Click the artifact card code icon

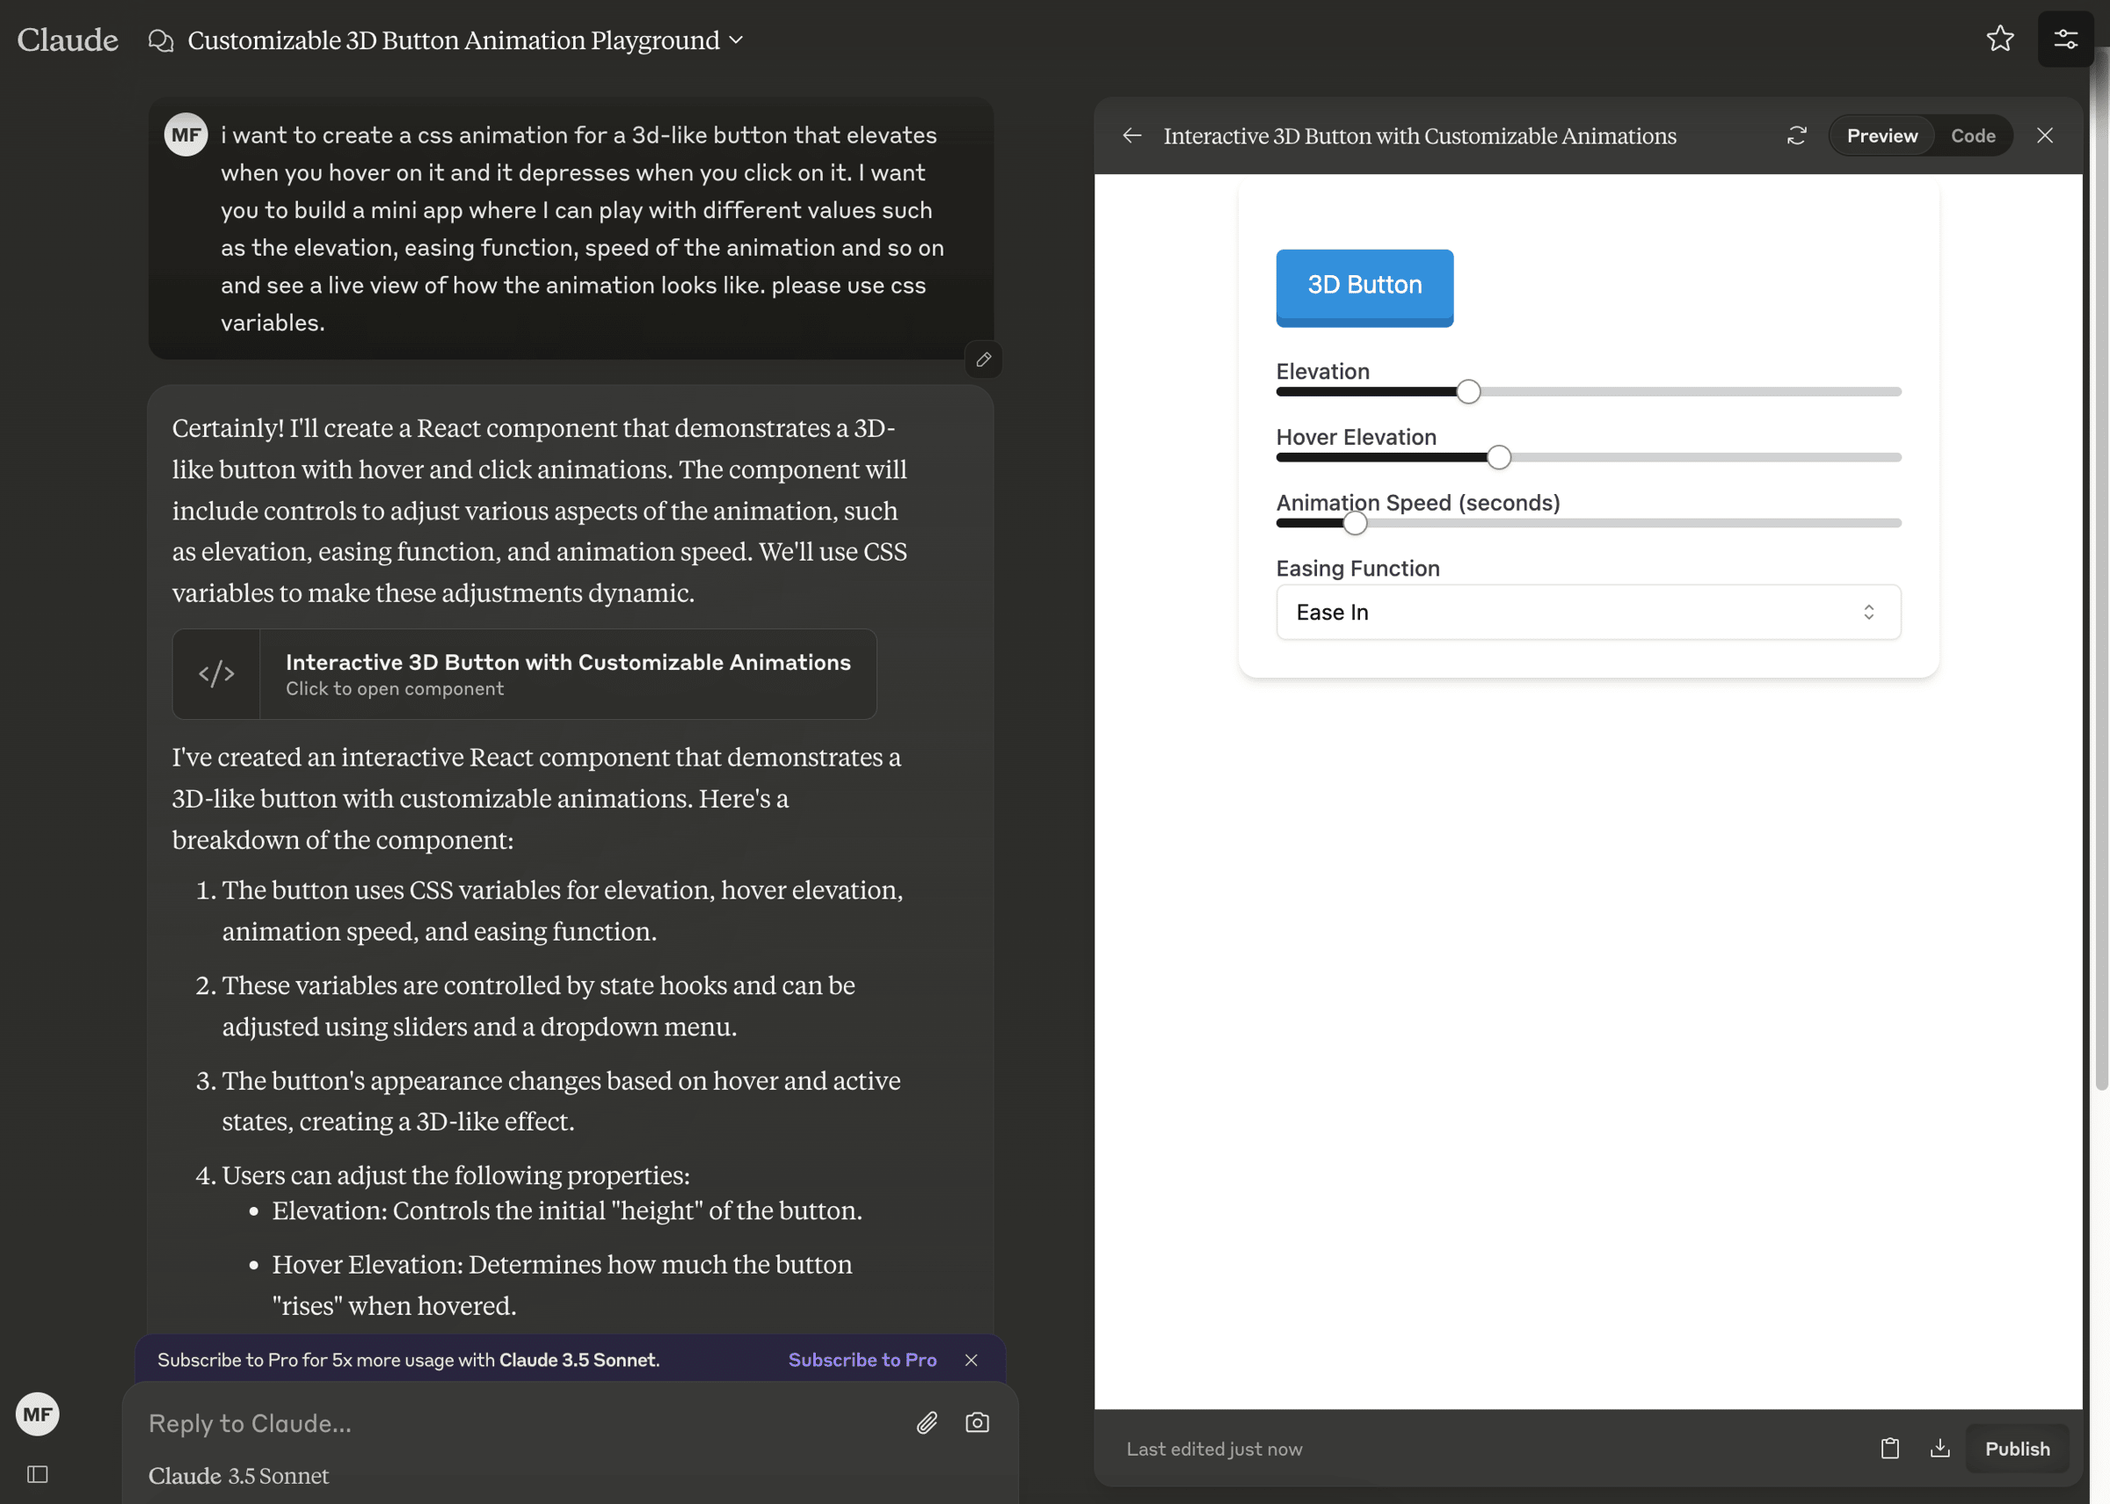217,674
